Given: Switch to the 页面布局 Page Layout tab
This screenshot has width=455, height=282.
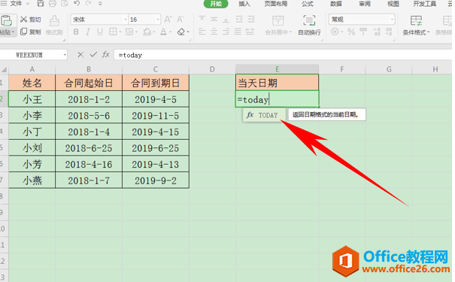Looking at the screenshot, I should pyautogui.click(x=276, y=4).
